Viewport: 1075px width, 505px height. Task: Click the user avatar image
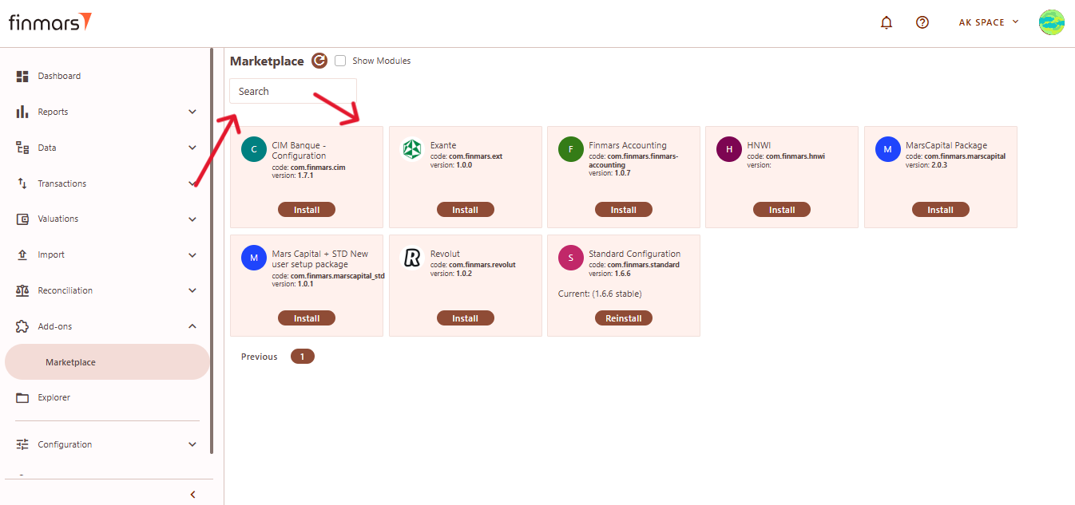tap(1051, 22)
